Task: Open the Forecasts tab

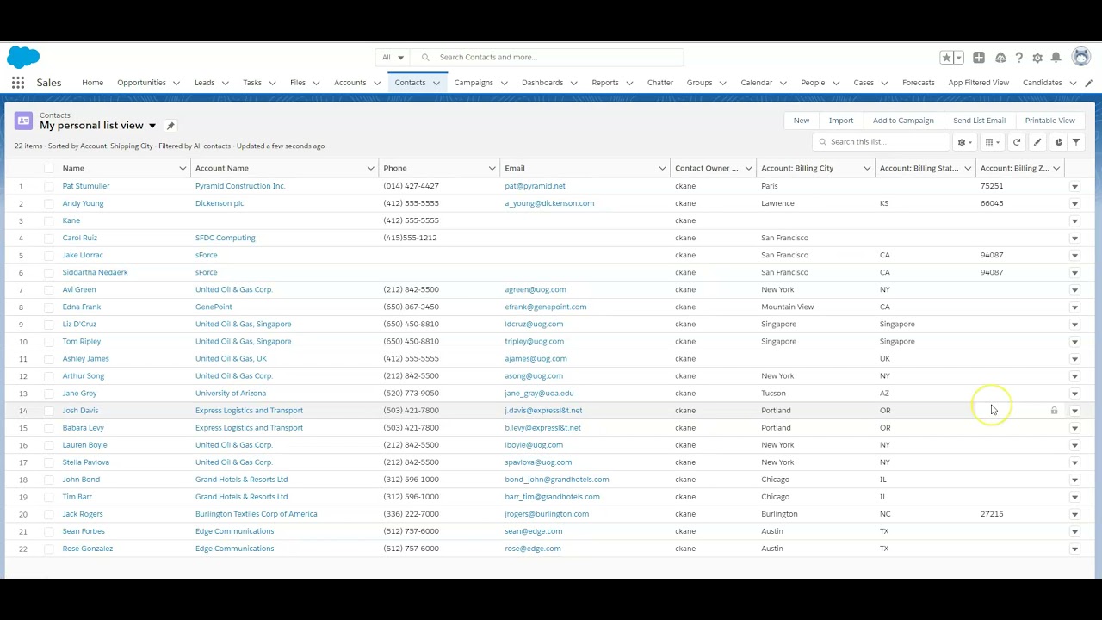Action: click(x=919, y=83)
